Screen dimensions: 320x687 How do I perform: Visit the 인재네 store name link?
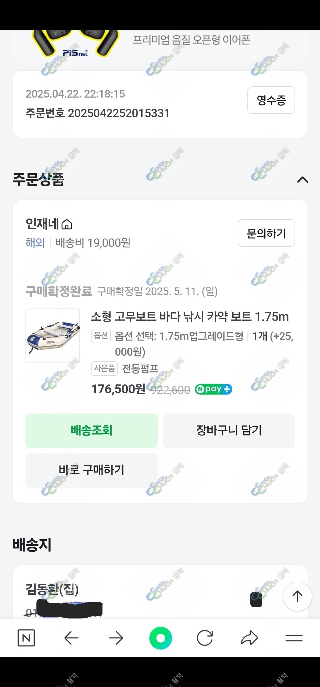42,224
